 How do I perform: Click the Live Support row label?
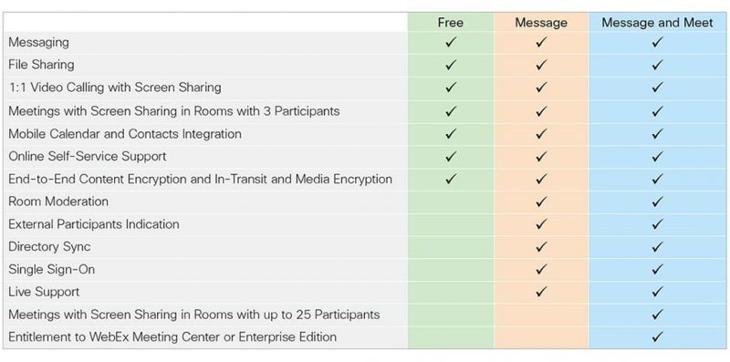(x=44, y=292)
